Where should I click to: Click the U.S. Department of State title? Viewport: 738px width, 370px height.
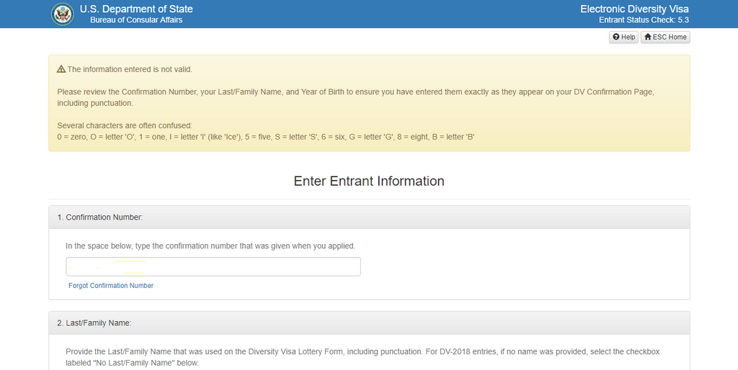[136, 9]
